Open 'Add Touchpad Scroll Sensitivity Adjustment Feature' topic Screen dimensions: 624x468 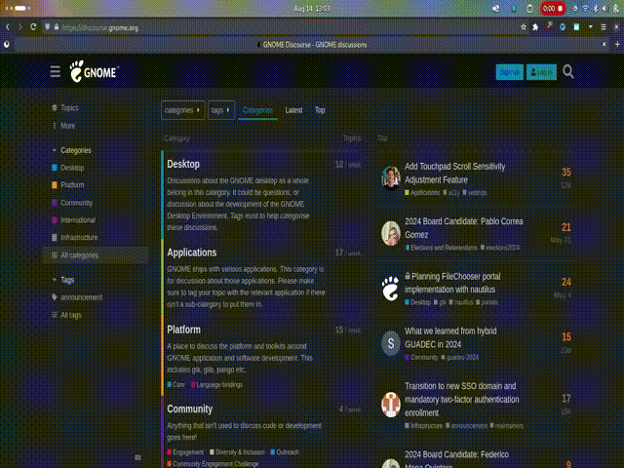[455, 174]
